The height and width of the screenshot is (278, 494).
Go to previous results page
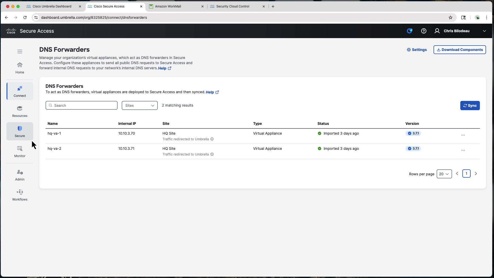point(457,174)
